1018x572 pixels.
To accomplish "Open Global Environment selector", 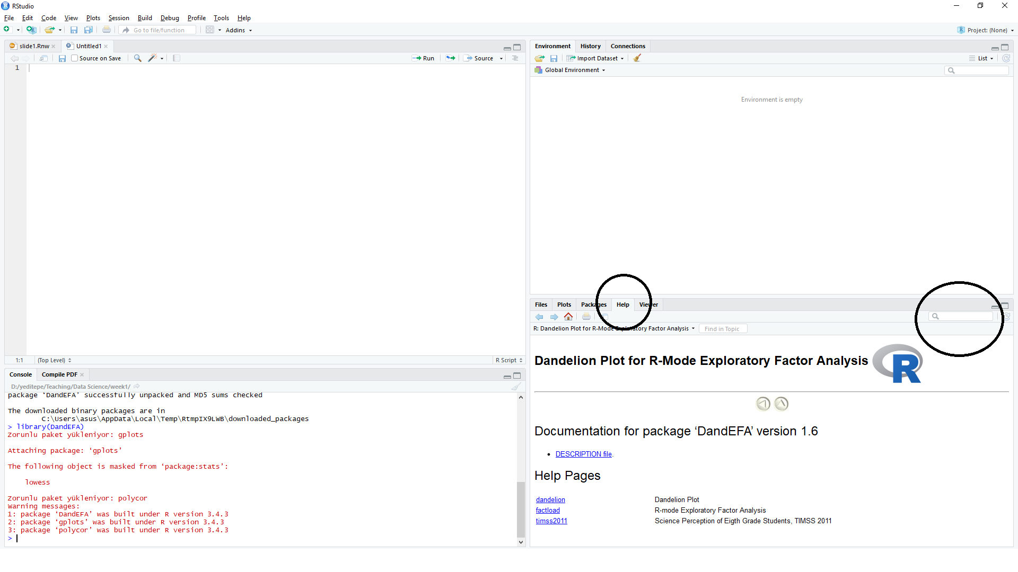I will [x=570, y=70].
